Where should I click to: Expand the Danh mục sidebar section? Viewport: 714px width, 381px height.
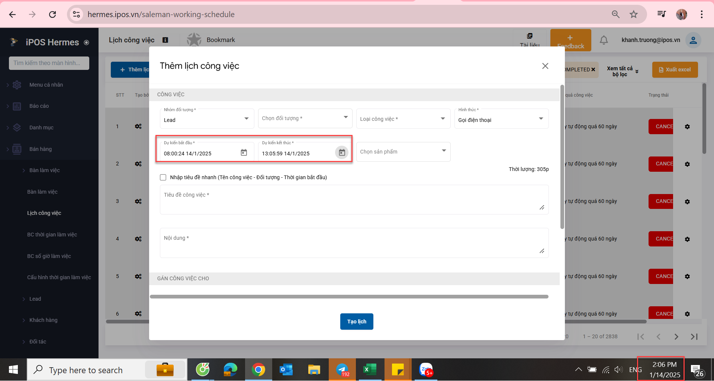pyautogui.click(x=41, y=127)
